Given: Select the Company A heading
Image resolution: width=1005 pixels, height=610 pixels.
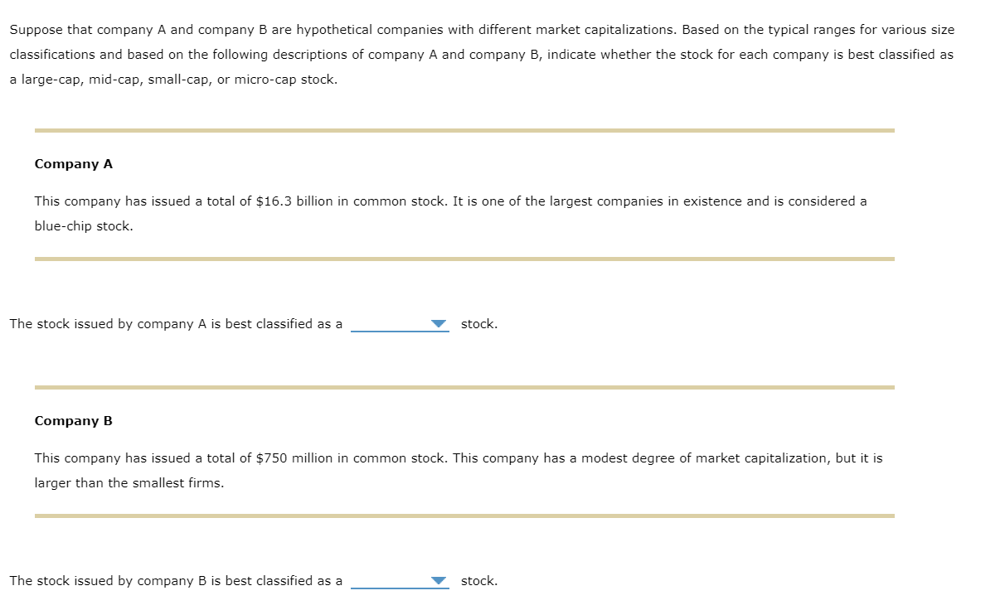Looking at the screenshot, I should (74, 163).
